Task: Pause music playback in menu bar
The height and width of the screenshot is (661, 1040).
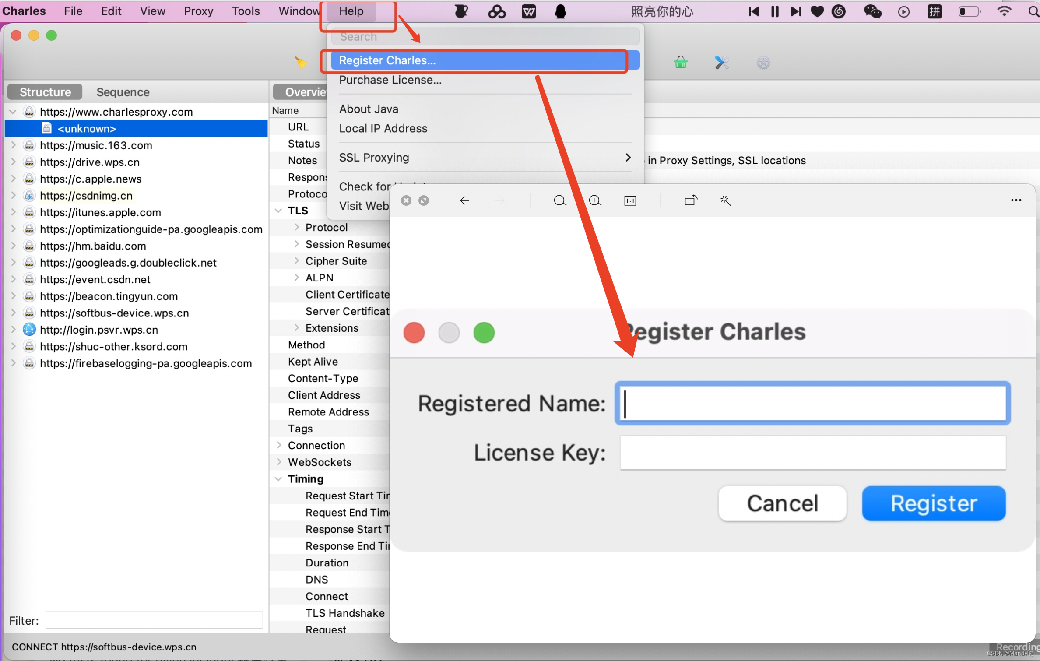Action: tap(775, 11)
